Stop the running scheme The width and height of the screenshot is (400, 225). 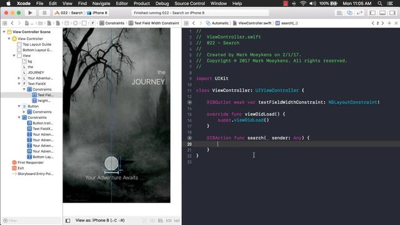click(x=44, y=12)
